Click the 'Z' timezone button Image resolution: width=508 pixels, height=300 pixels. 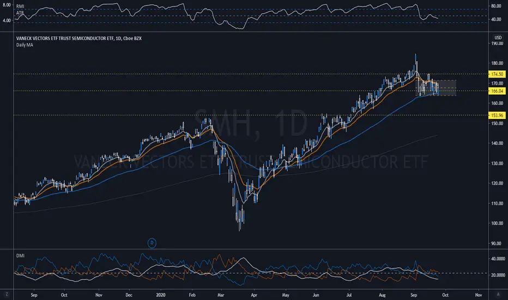(x=7, y=295)
